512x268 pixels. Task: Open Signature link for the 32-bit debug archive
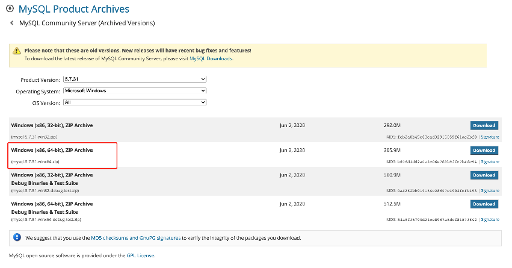(x=490, y=190)
